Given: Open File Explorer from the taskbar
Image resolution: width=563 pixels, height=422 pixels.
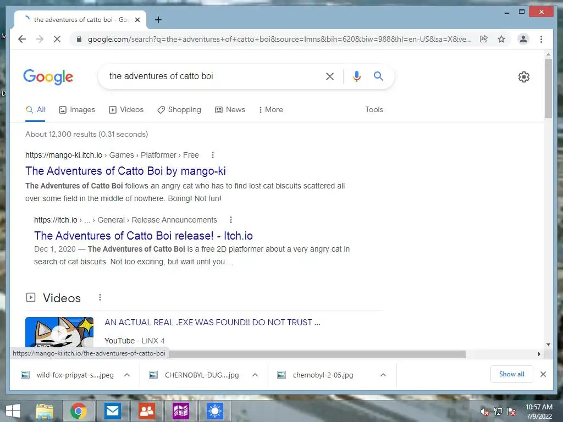Looking at the screenshot, I should 45,411.
